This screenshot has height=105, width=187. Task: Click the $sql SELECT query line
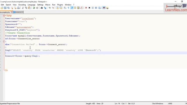(53, 50)
